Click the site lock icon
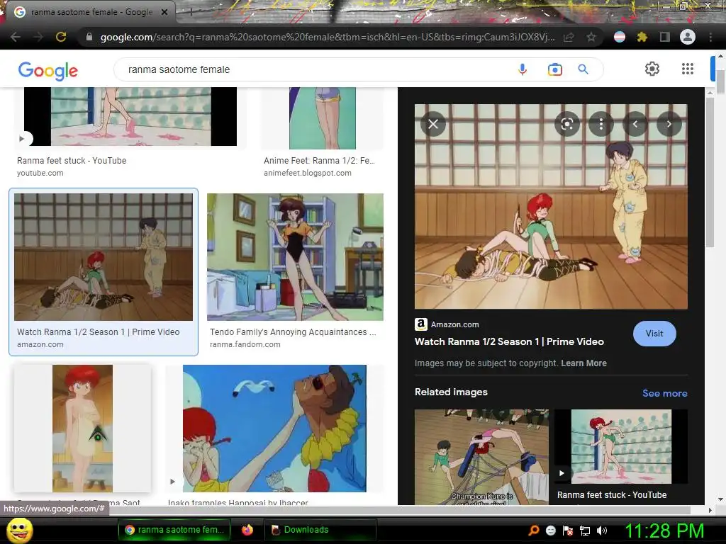 click(x=89, y=37)
